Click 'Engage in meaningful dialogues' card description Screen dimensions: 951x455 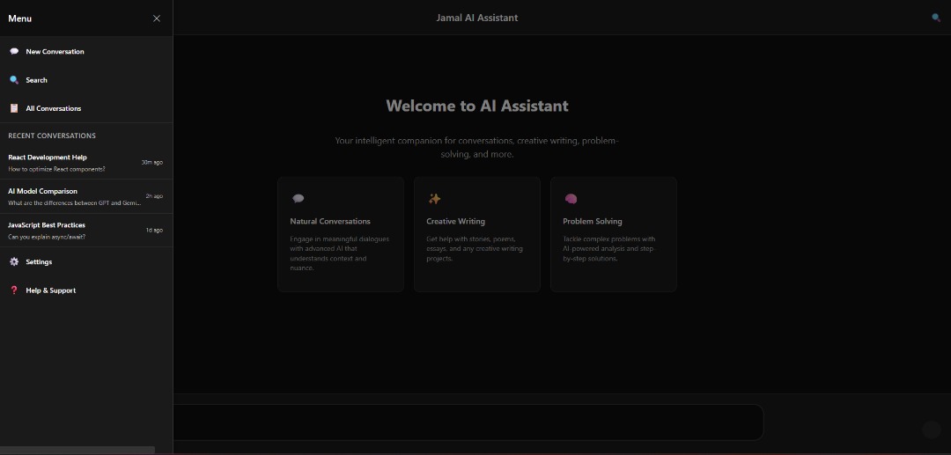(x=340, y=253)
